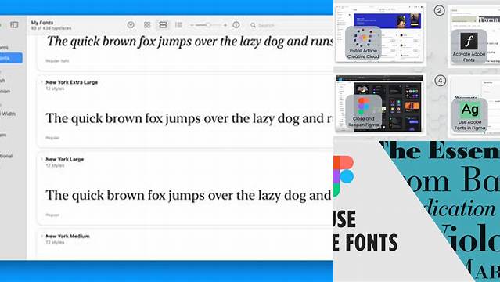Toggle the sidebar with the panel icon

coord(14,24)
